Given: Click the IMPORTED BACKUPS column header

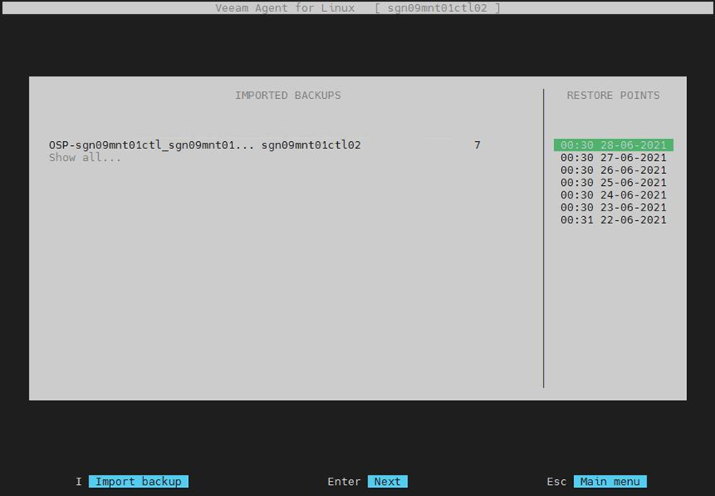Looking at the screenshot, I should (288, 95).
